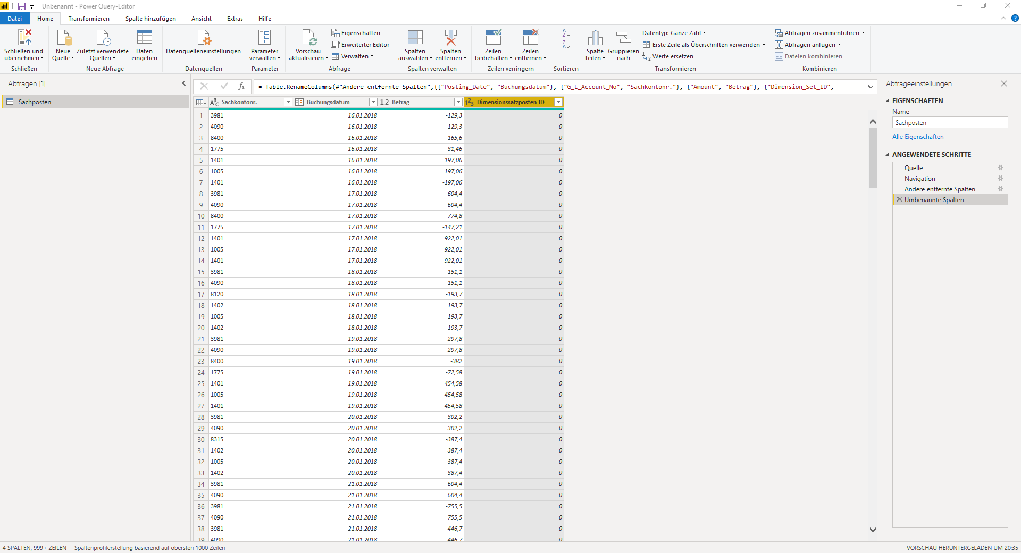
Task: Open Erweiterter Editor
Action: (360, 45)
